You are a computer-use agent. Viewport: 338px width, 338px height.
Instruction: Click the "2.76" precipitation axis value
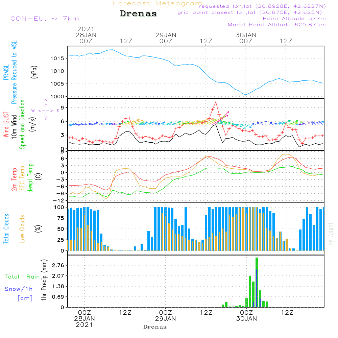[58, 265]
